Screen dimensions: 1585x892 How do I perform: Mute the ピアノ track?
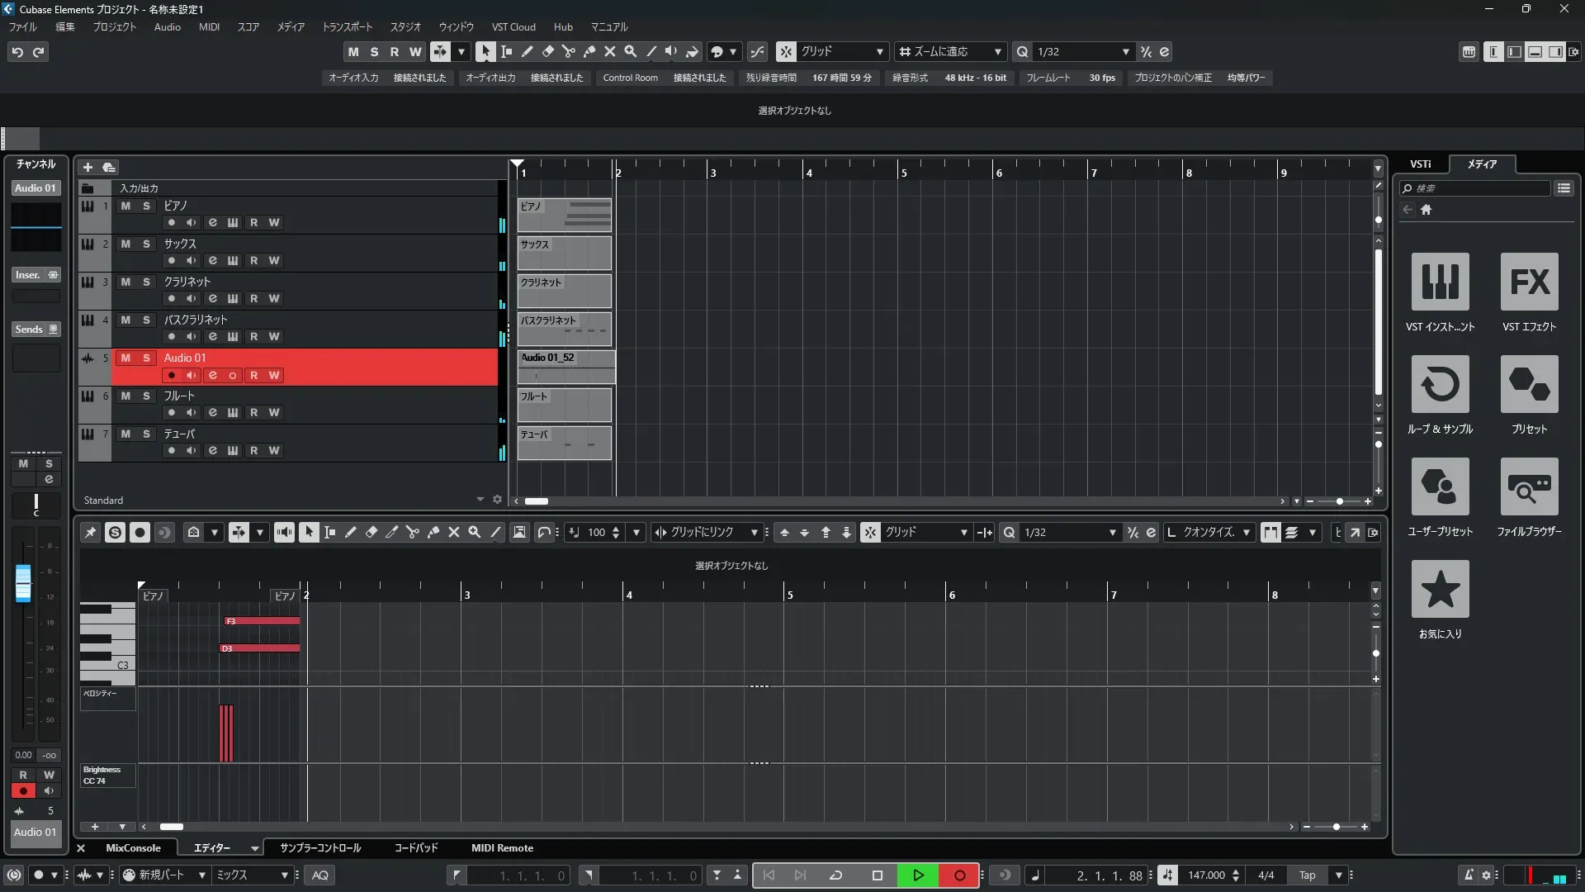(125, 206)
